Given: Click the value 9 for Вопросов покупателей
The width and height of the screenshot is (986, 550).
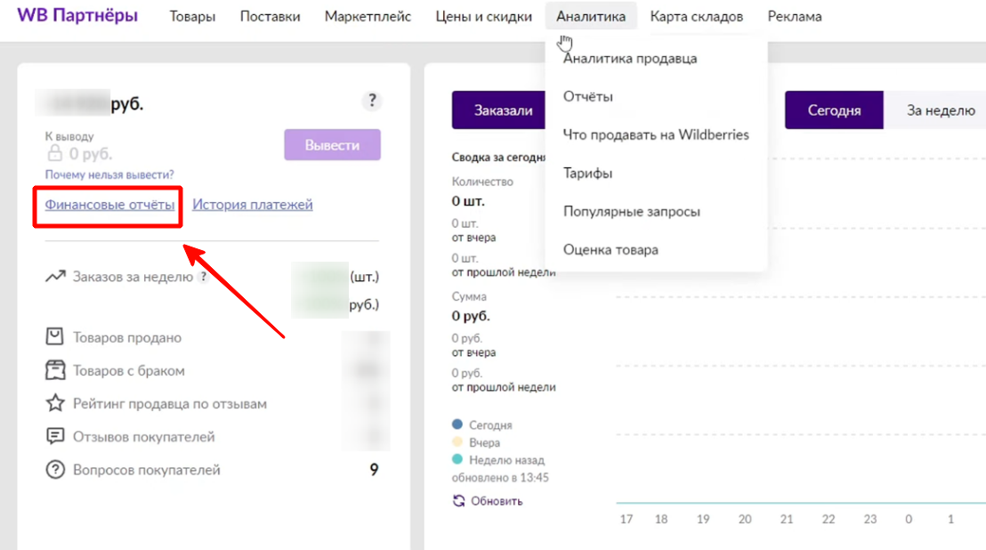Looking at the screenshot, I should [x=374, y=470].
